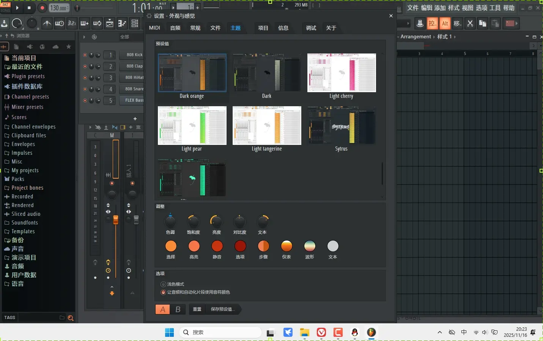Toggle the orange 控 button
Image resolution: width=543 pixels, height=341 pixels.
pyautogui.click(x=432, y=24)
